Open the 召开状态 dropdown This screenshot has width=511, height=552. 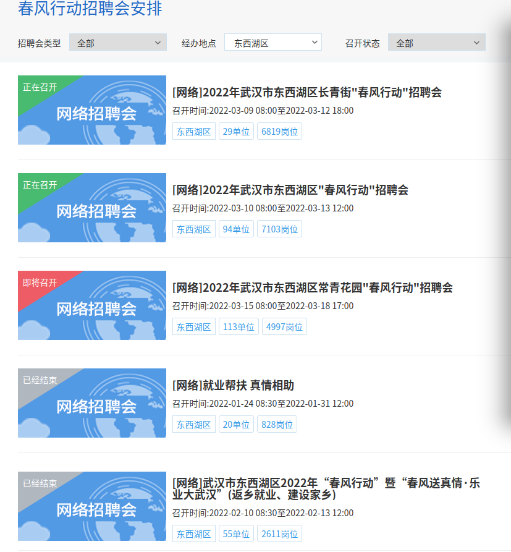tap(436, 43)
